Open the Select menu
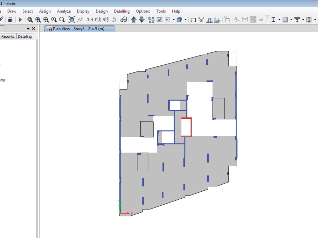 [28, 11]
